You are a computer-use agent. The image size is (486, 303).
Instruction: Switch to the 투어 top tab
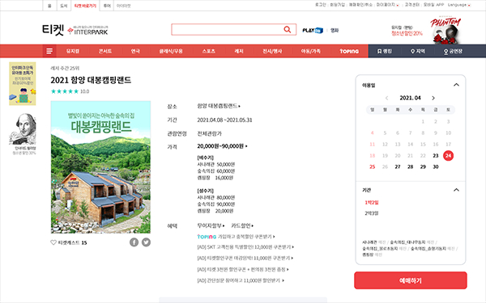point(107,6)
